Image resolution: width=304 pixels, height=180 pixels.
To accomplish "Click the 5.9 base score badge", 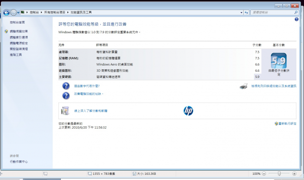I will [x=279, y=60].
